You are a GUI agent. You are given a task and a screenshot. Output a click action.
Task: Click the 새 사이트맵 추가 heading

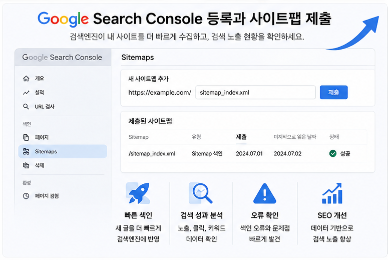click(148, 79)
